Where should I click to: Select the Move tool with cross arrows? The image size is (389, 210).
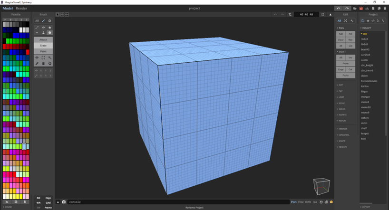[37, 57]
